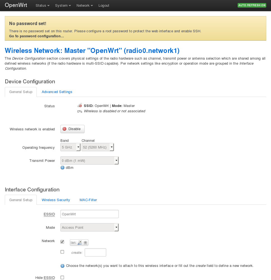Screen dimensions: 271x280
Task: Expand the Status menu in navbar
Action: coord(43,6)
